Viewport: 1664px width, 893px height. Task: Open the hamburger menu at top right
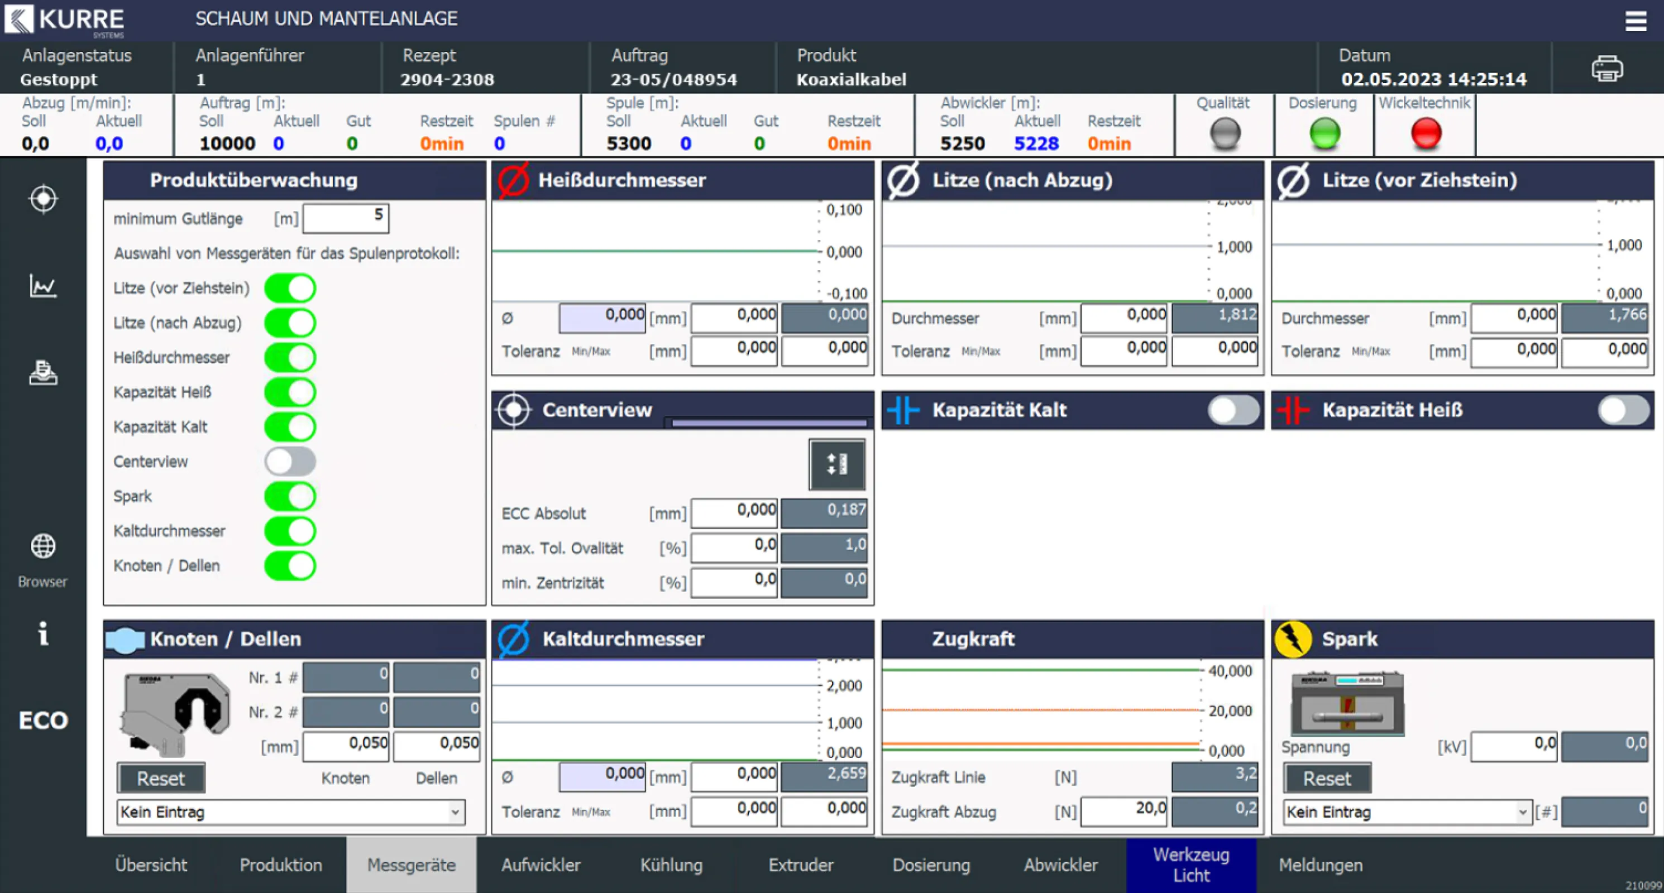1636,20
